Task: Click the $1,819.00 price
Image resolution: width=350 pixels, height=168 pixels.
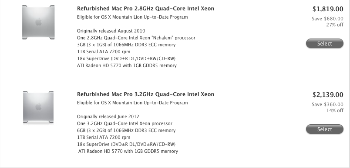Action: point(328,9)
